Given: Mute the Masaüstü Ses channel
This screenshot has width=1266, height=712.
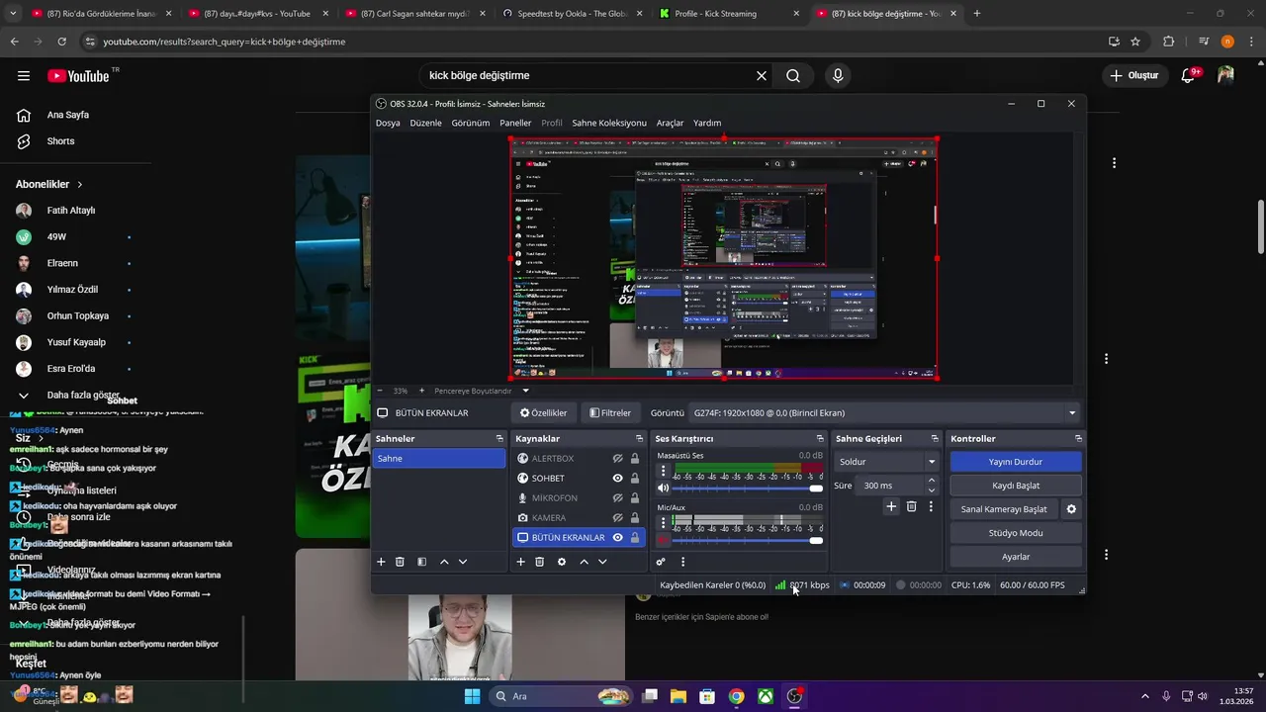Looking at the screenshot, I should pos(664,489).
